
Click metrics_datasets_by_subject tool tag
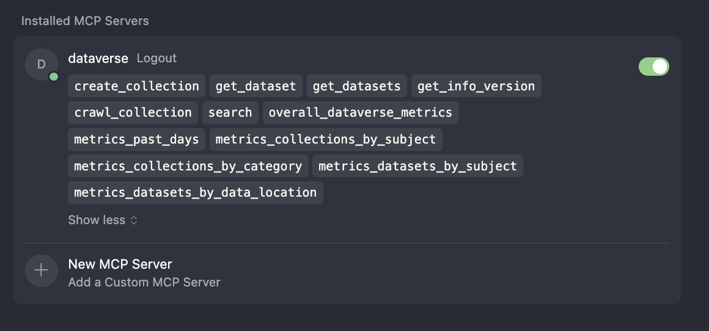coord(417,166)
